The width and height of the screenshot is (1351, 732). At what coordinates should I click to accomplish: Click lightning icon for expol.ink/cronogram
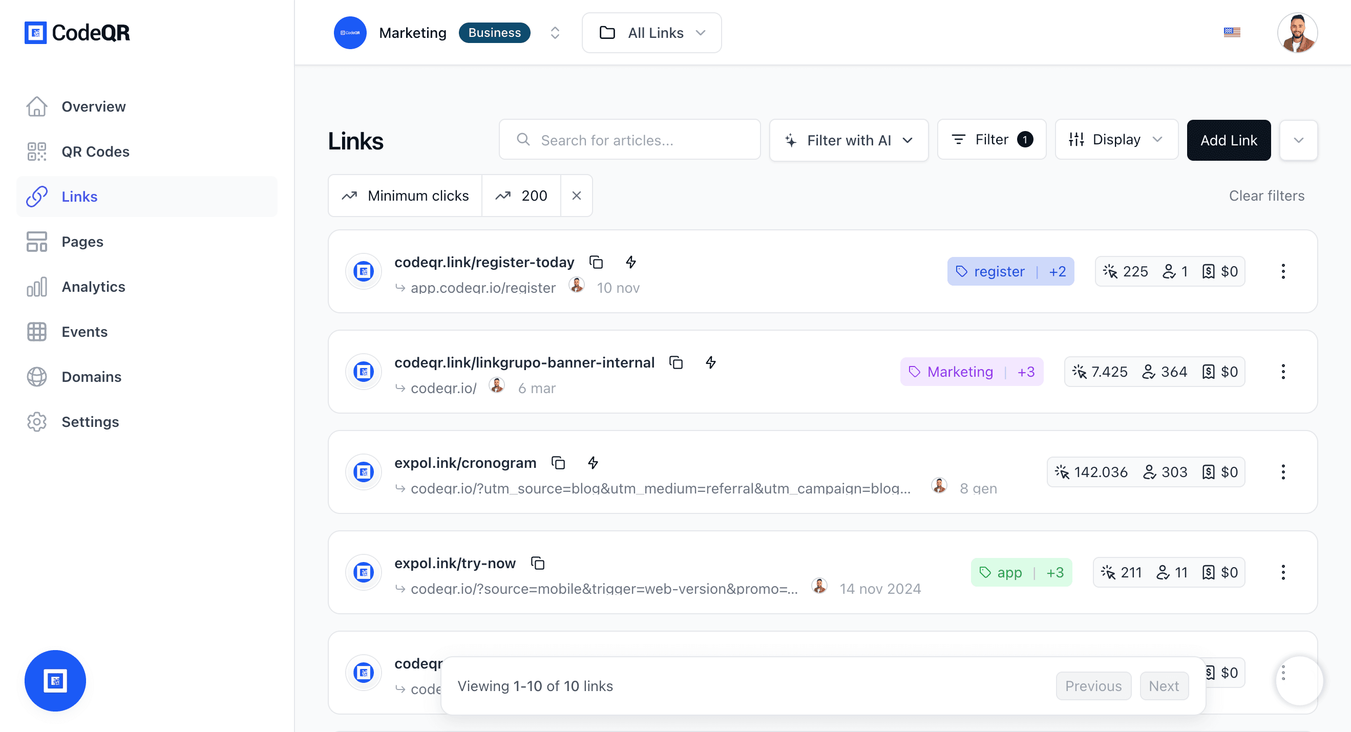[x=593, y=462]
